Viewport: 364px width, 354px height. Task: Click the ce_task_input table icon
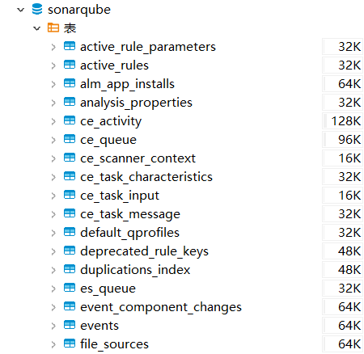70,195
